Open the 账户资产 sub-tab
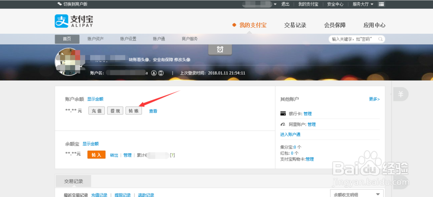 click(x=96, y=39)
